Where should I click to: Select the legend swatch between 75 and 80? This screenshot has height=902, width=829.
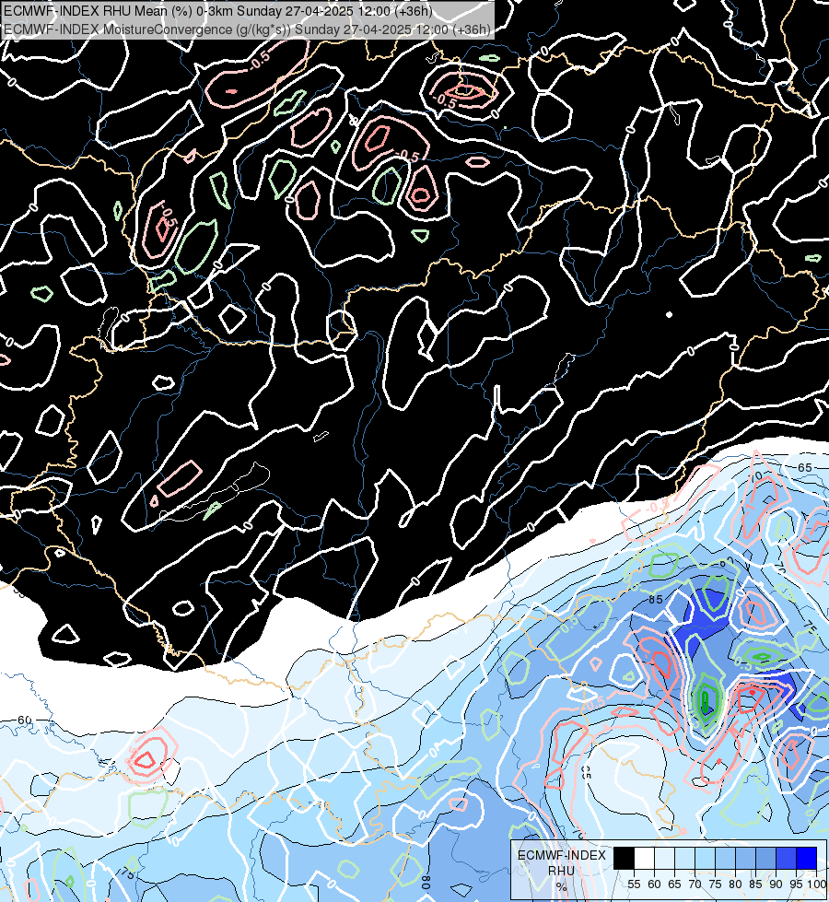tap(725, 858)
